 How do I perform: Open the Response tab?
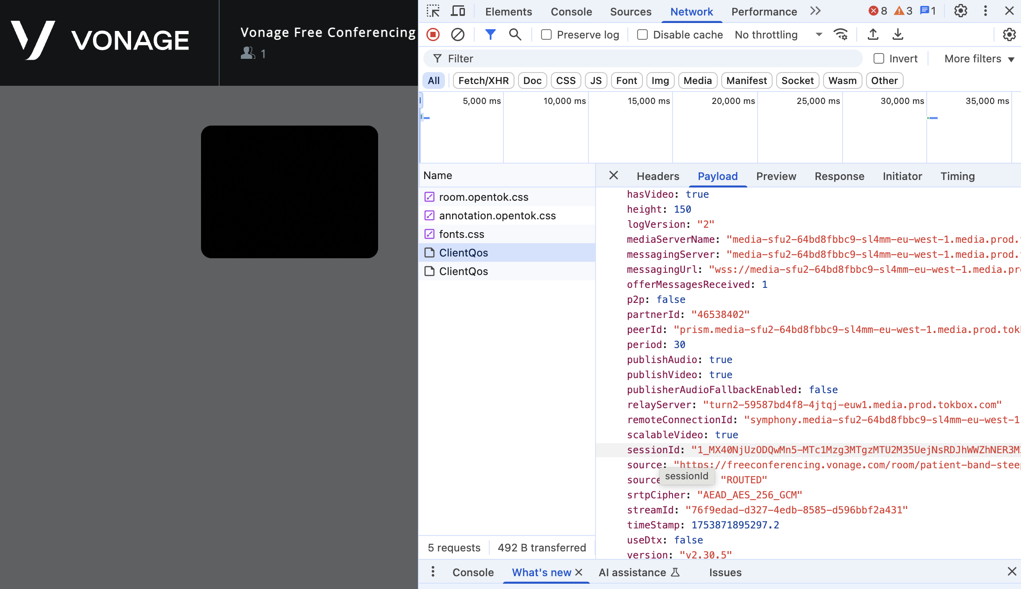pos(839,176)
